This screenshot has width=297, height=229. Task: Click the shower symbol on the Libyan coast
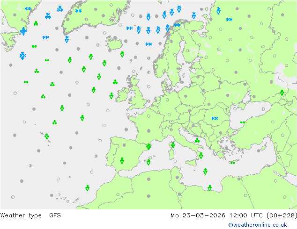point(209,188)
